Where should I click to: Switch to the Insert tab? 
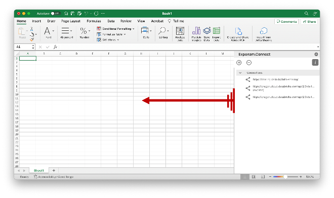[x=36, y=21]
